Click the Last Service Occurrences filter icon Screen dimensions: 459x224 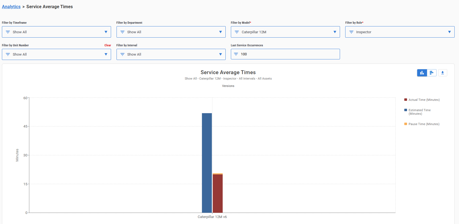(236, 54)
